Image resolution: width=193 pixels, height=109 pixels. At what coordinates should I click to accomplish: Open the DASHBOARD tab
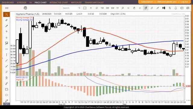8,2
